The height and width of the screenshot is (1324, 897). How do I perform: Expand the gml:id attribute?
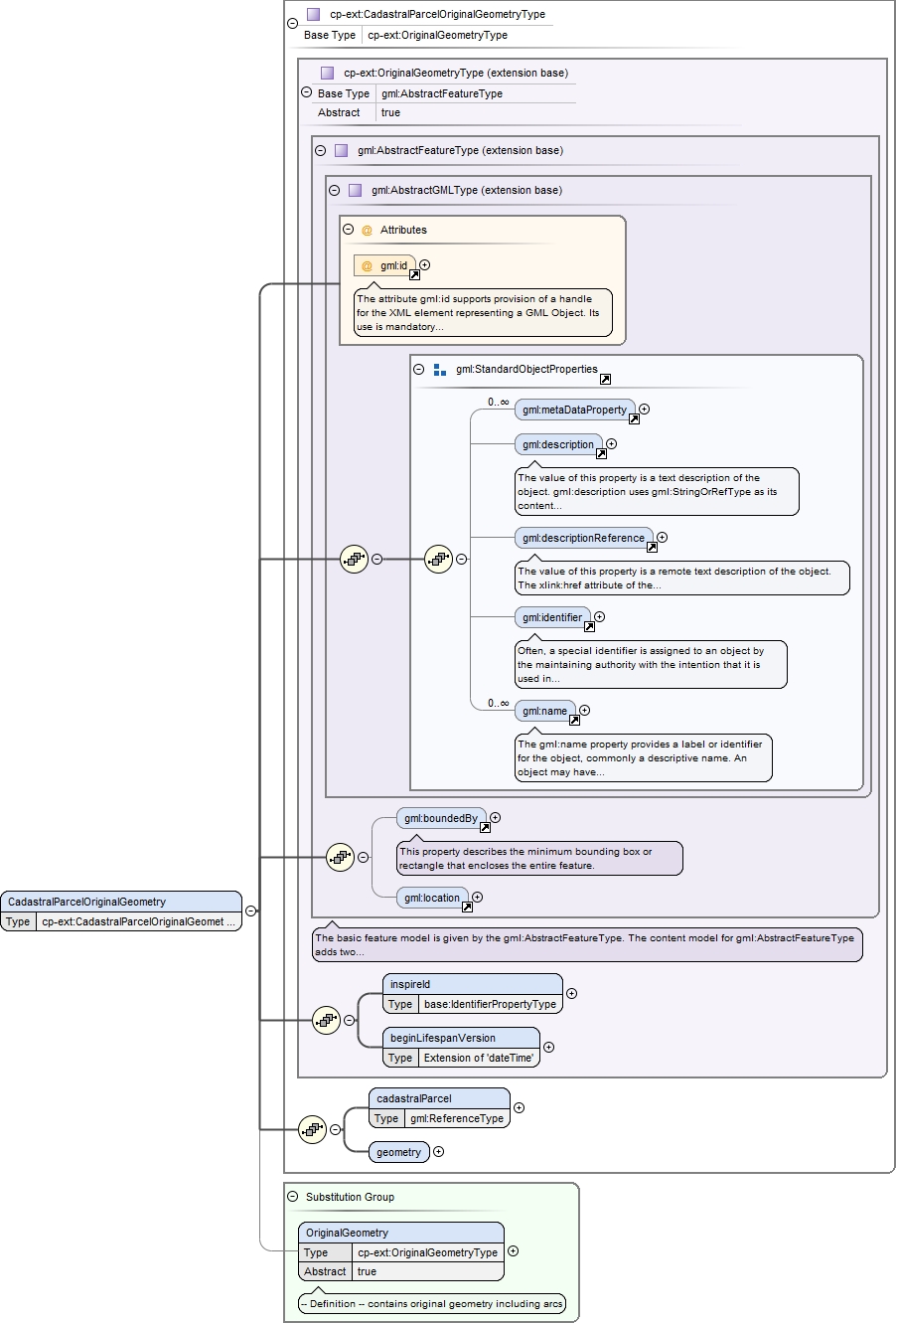(x=424, y=265)
